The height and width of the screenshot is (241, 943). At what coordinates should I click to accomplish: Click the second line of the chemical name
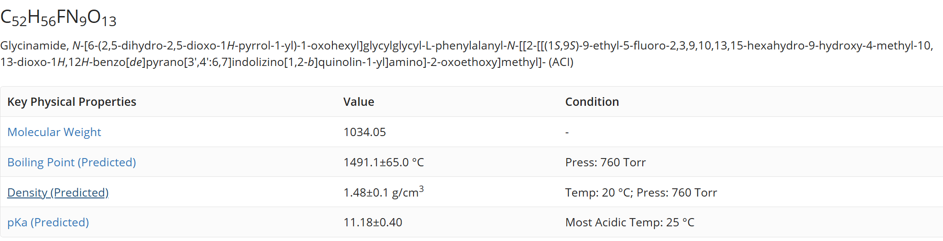[x=287, y=62]
